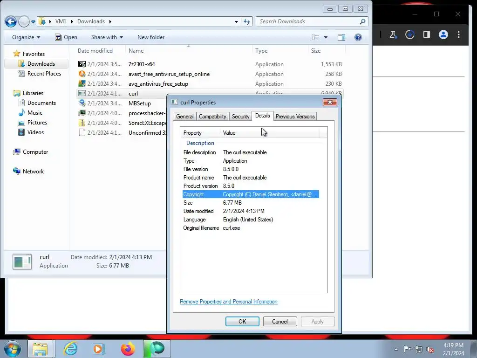Select Libraries in the navigation pane
The height and width of the screenshot is (358, 477).
(33, 93)
